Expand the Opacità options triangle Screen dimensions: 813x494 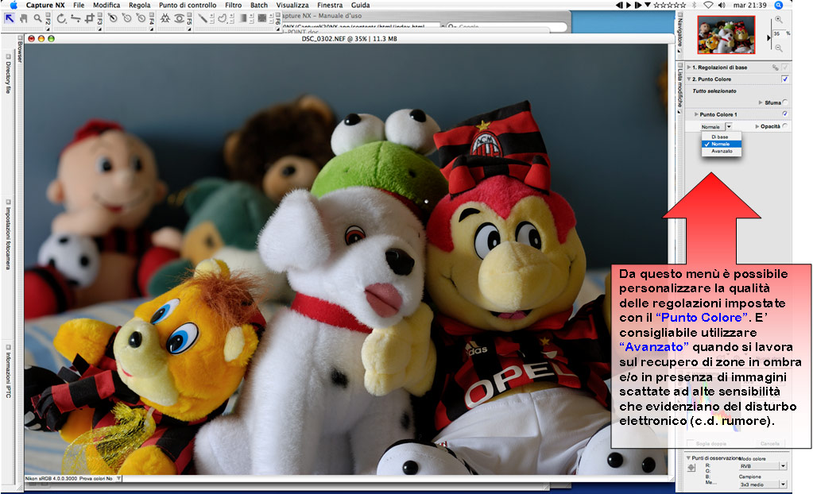757,126
